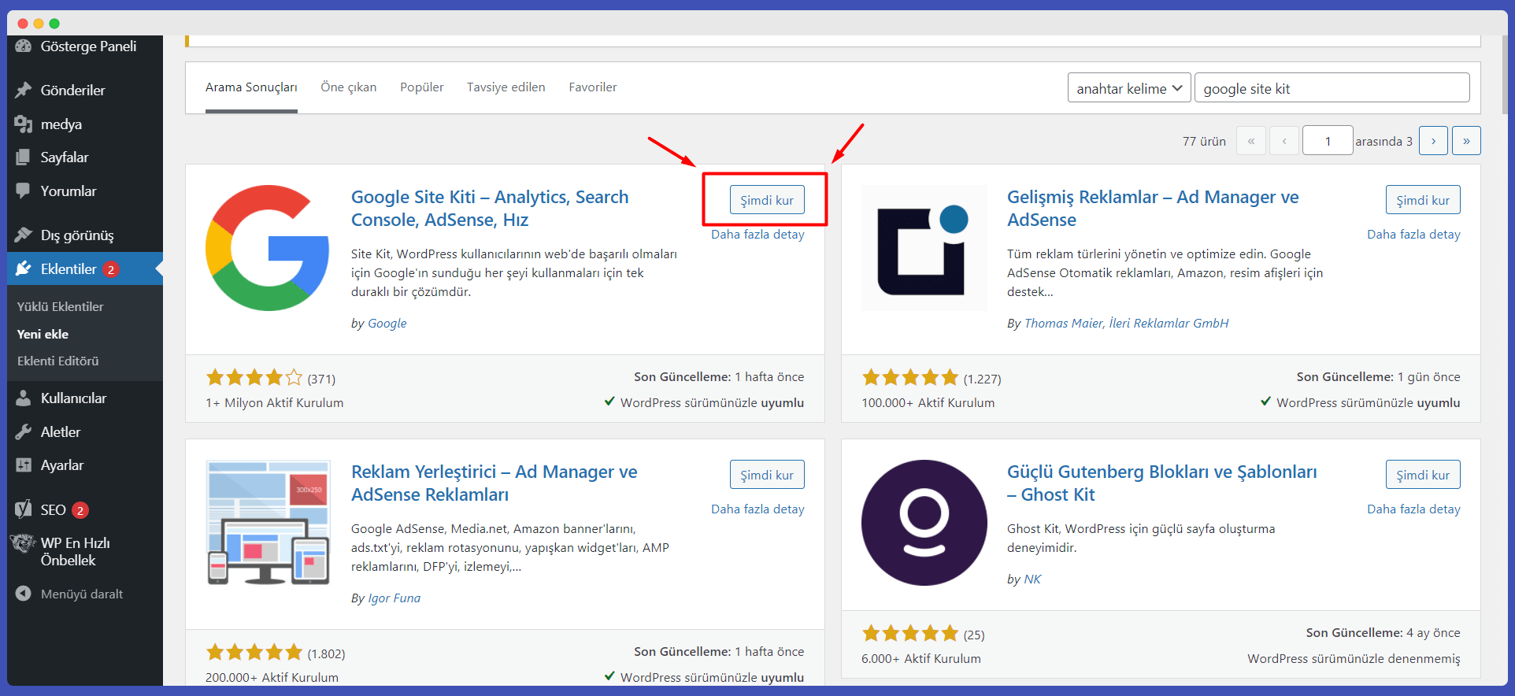Click the Yorumlar comment bubble icon
This screenshot has height=696, width=1515.
[x=24, y=191]
